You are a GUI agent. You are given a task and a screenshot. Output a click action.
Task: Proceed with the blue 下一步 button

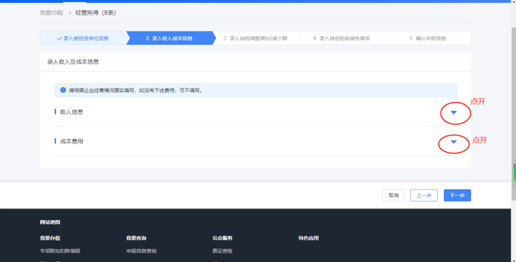point(457,195)
